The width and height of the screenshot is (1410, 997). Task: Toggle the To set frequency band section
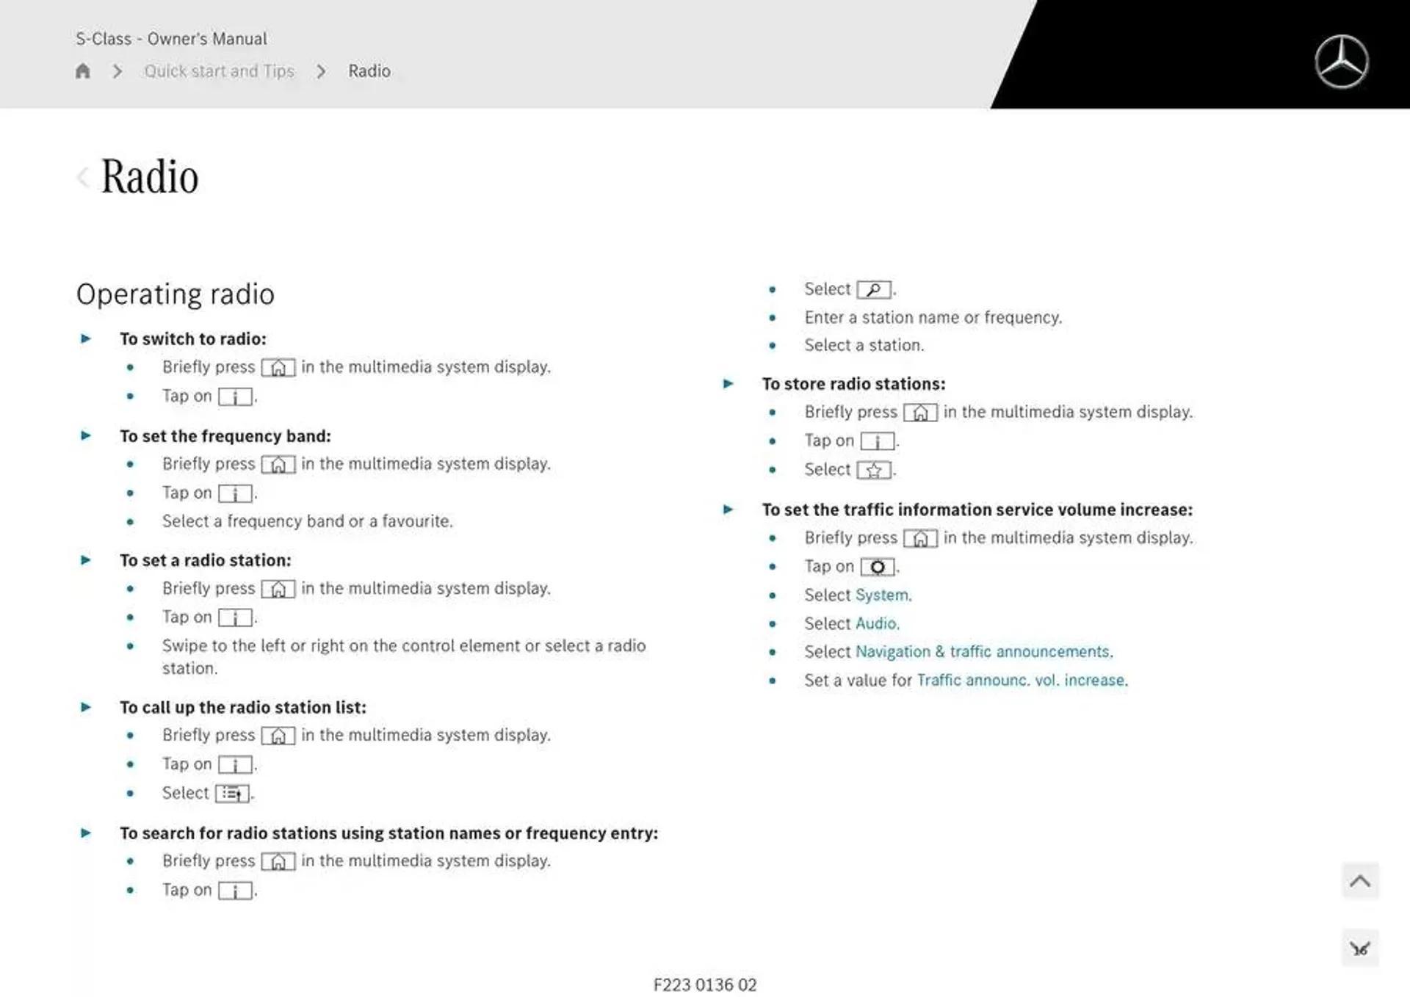(x=85, y=436)
